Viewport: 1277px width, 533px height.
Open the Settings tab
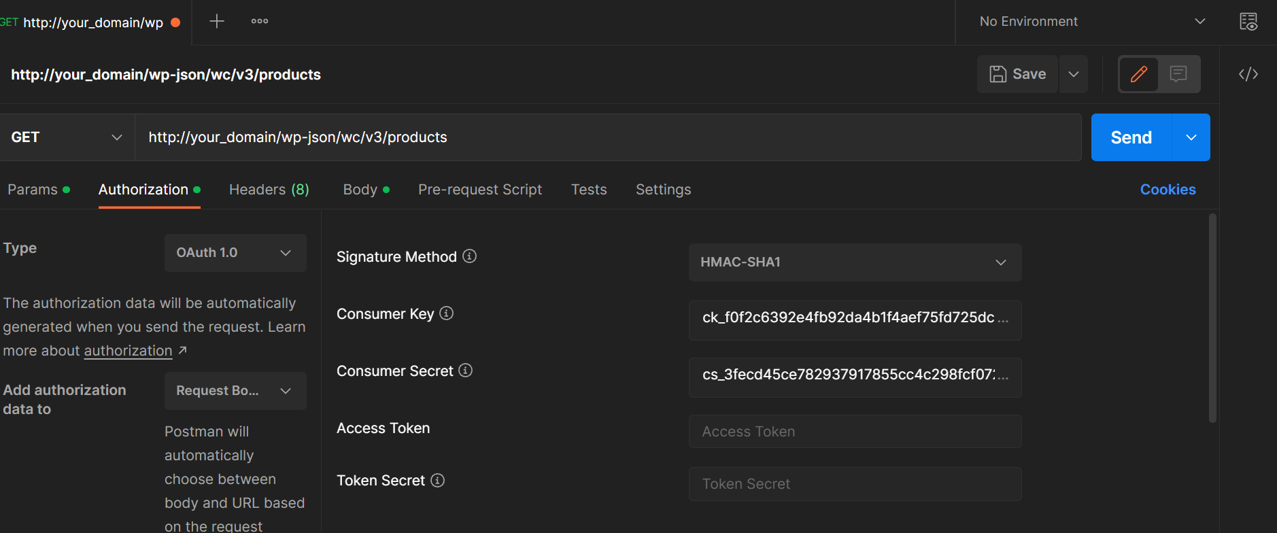tap(664, 190)
